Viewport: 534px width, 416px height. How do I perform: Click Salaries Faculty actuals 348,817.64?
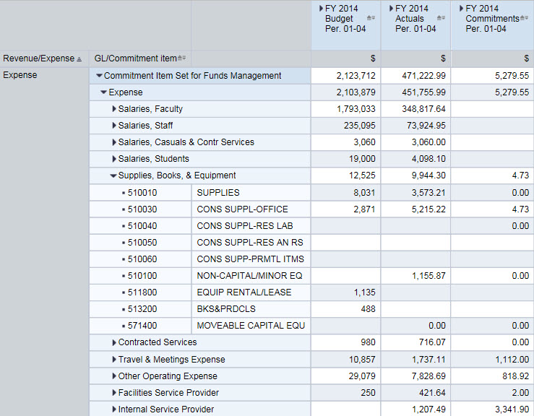(423, 109)
